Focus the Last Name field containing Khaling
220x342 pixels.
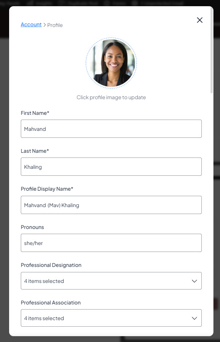coord(111,167)
